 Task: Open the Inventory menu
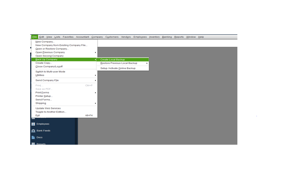155,37
